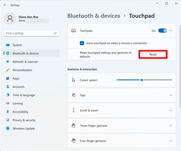The height and width of the screenshot is (151, 181).
Task: Click the System monitor icon in sidebar
Action: pyautogui.click(x=8, y=45)
